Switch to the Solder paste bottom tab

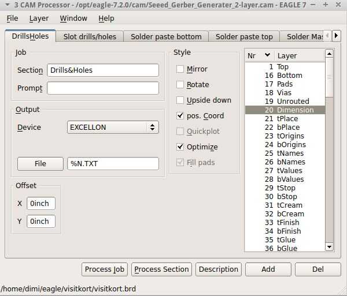166,36
